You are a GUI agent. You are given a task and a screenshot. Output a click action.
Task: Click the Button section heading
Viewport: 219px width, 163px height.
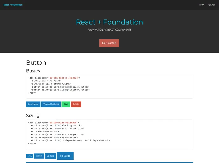[36, 63]
